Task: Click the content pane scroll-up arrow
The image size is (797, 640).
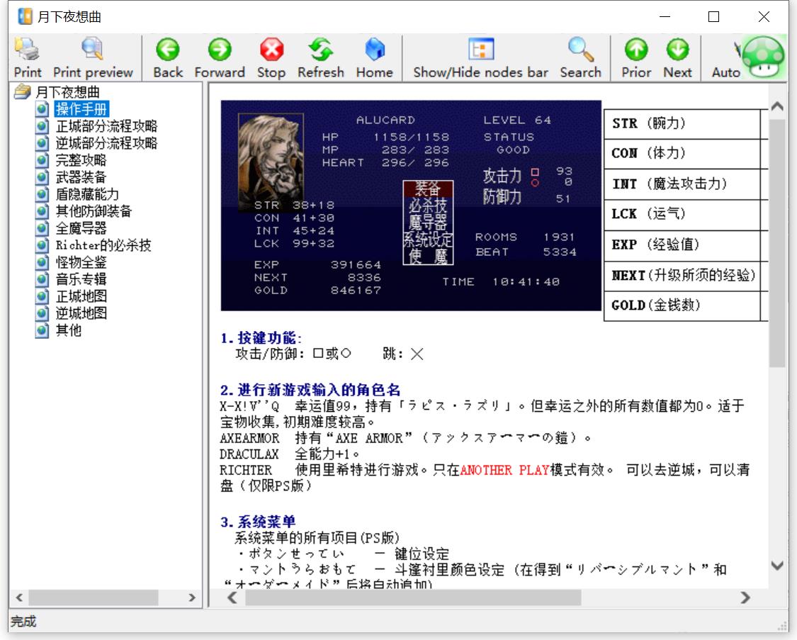Action: pyautogui.click(x=776, y=106)
